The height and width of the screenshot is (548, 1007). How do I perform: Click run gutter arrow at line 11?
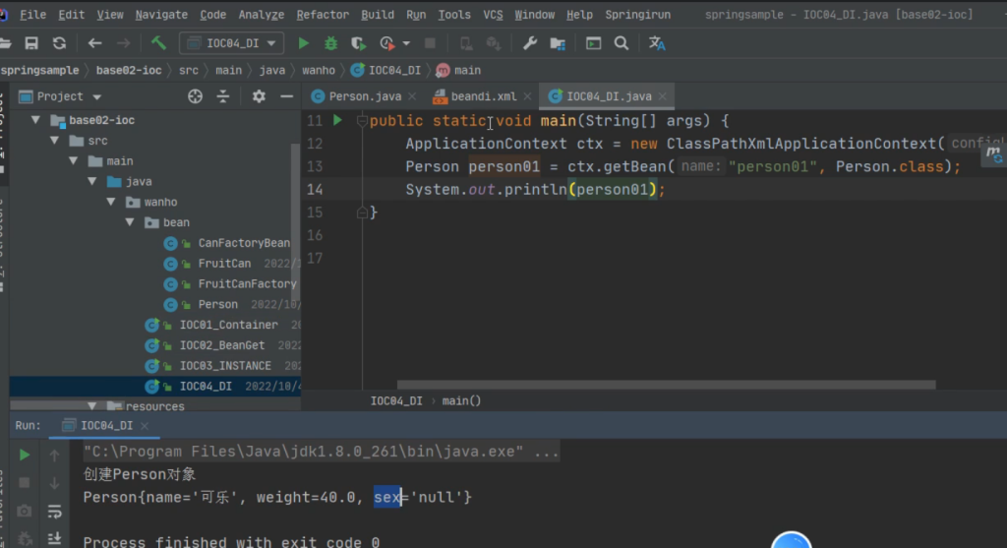(337, 120)
